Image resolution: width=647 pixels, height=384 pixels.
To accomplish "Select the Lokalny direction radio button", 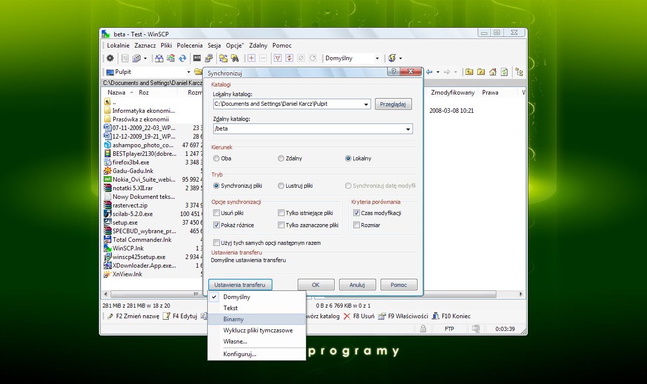I will [348, 158].
